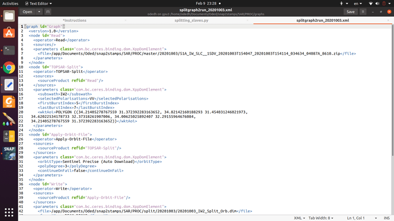Image resolution: width=394 pixels, height=221 pixels.
Task: Maximize the Text Editor window
Action: [x=381, y=12]
